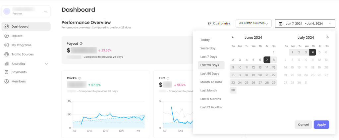
Task: Click the Payments receipt icon
Action: (7, 72)
